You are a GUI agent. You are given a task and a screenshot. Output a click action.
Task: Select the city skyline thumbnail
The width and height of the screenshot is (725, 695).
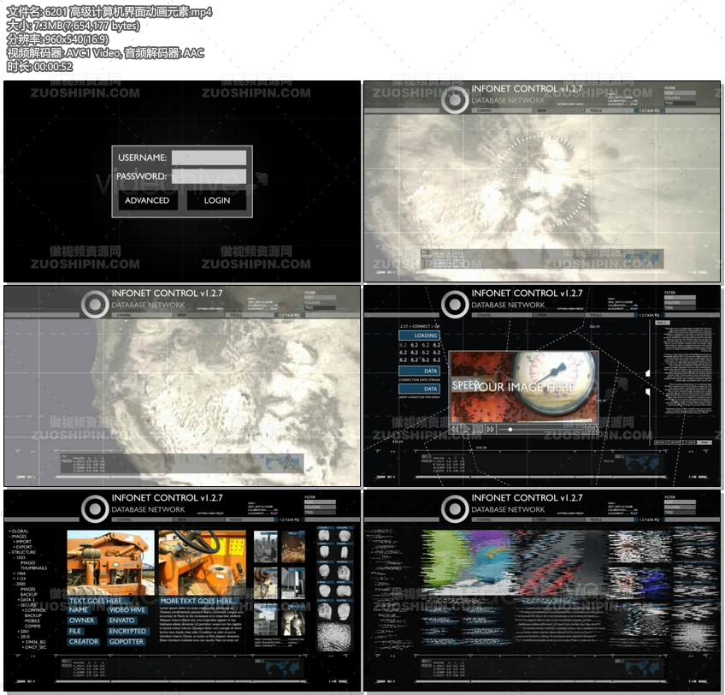[x=265, y=546]
